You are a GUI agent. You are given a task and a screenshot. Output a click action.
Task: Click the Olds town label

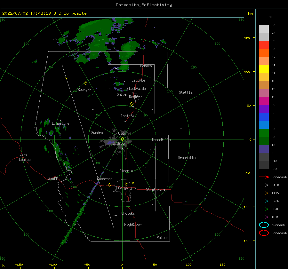(122, 133)
